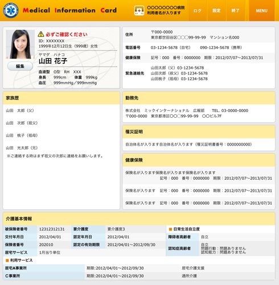Viewport: 279px width, 285px height.
Task: Click the company name 株式会社 ミックインターナショナル
Action: [x=157, y=110]
